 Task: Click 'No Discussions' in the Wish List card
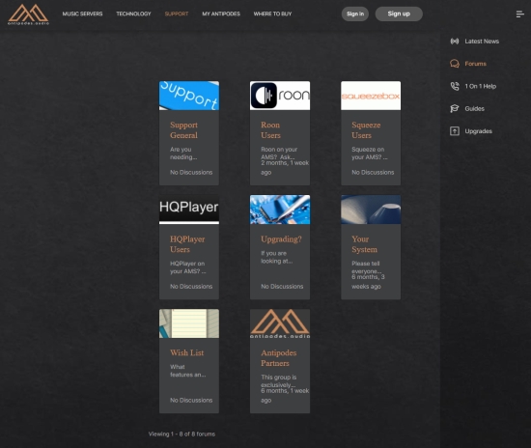tap(191, 401)
